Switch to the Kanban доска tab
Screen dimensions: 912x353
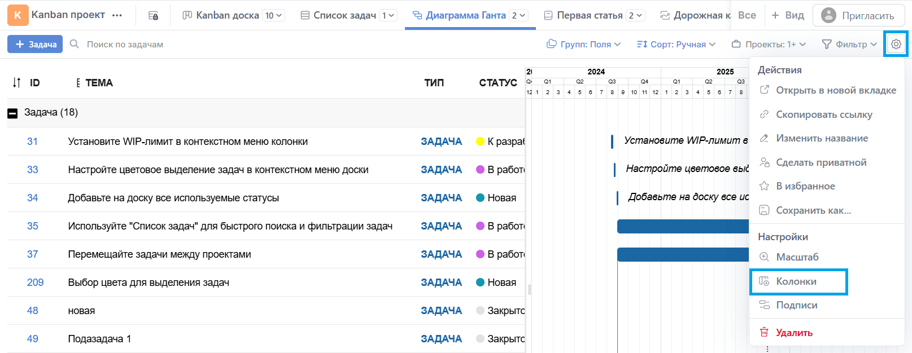point(227,15)
